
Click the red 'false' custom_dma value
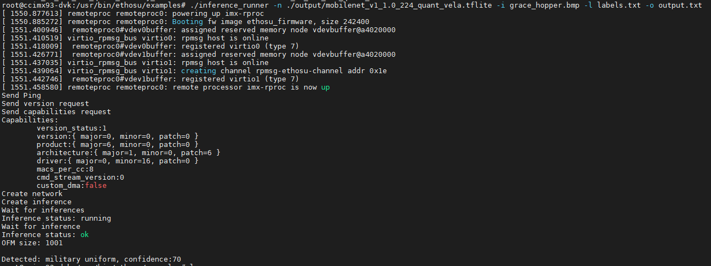coord(96,185)
